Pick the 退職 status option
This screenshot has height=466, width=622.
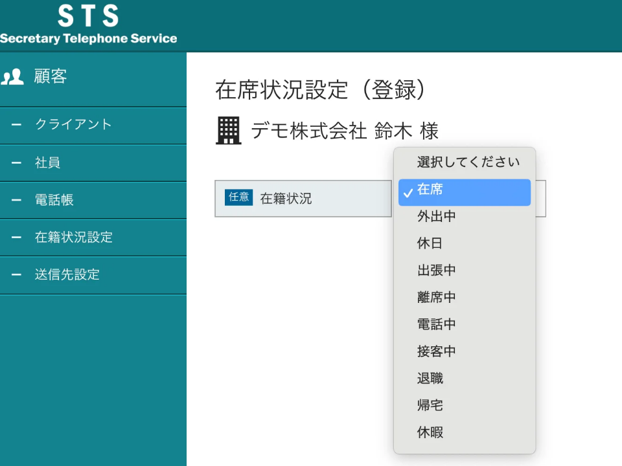pos(430,379)
